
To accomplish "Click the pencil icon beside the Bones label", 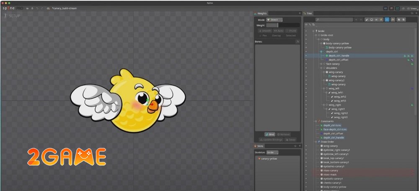I will (297, 42).
